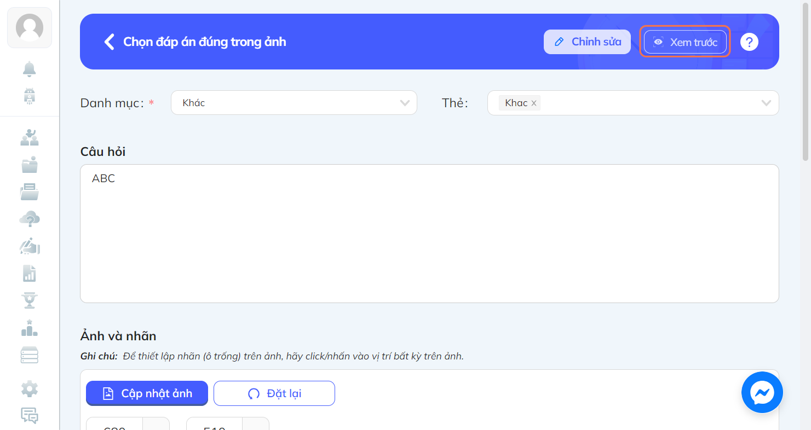Click the 'Ảnh và nhãn' heading
The width and height of the screenshot is (811, 430).
[x=118, y=336]
